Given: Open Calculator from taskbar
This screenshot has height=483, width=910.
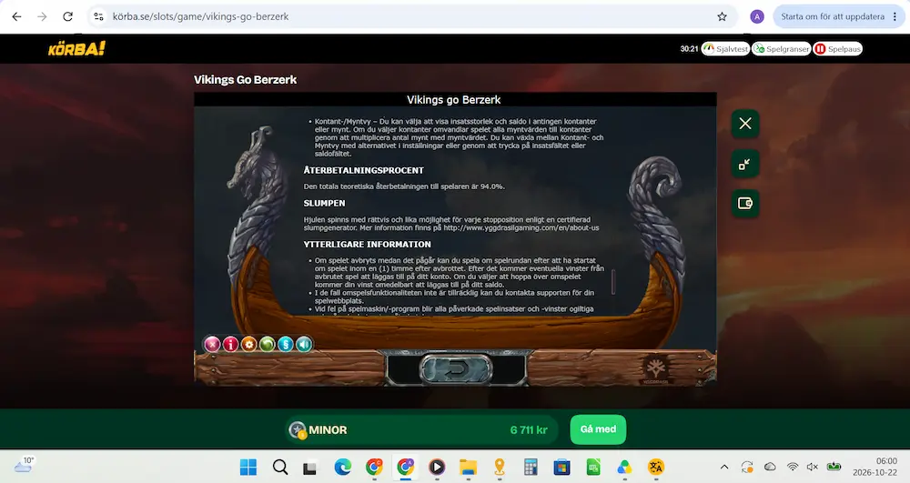Looking at the screenshot, I should click(x=531, y=468).
